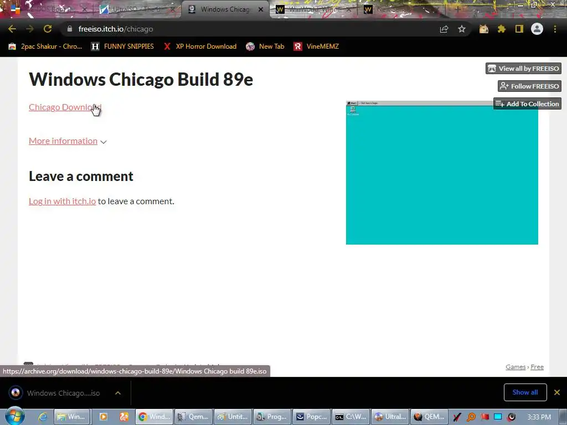This screenshot has width=567, height=425.
Task: Click the Follow FREEISO button
Action: [x=529, y=86]
